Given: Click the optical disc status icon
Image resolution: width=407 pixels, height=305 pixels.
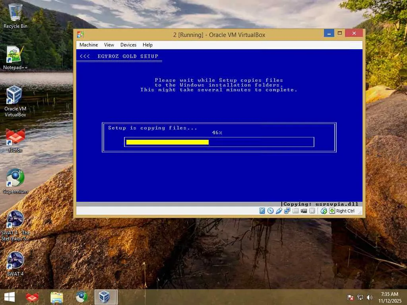Looking at the screenshot, I should [270, 211].
